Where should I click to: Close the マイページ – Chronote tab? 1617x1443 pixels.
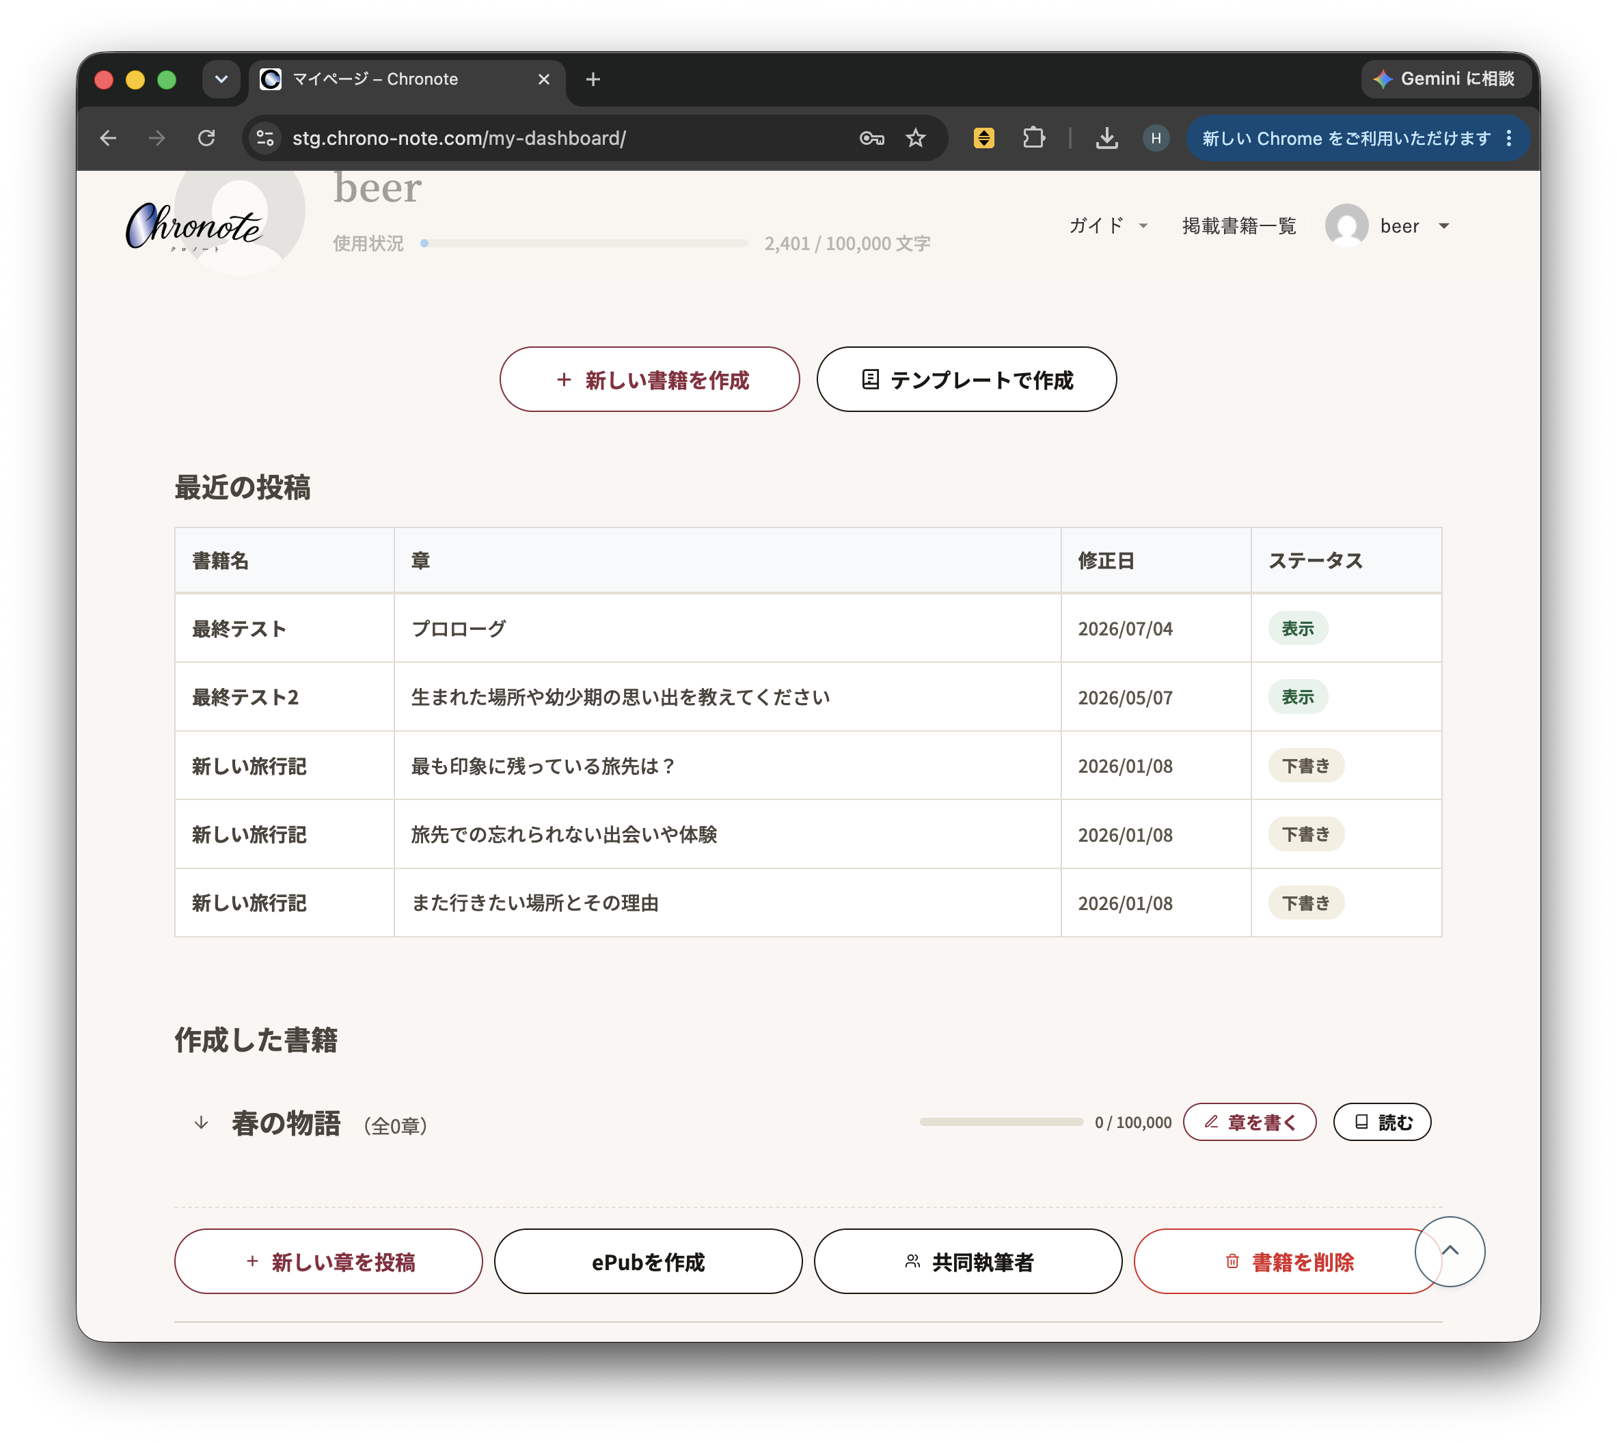click(543, 79)
